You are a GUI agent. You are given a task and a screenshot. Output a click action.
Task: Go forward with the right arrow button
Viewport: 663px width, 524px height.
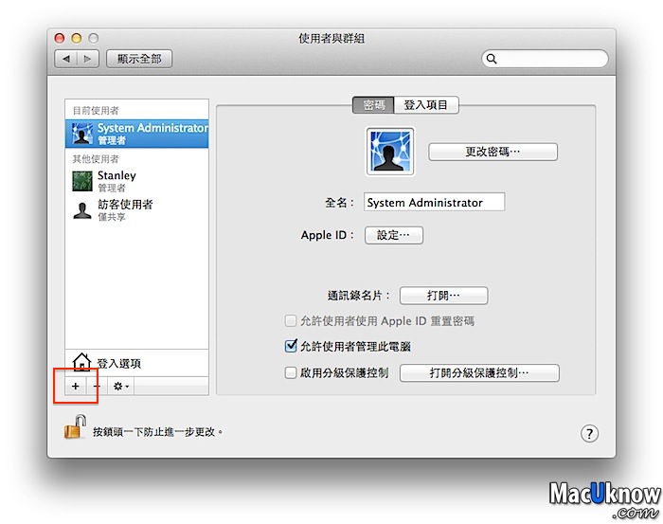88,59
